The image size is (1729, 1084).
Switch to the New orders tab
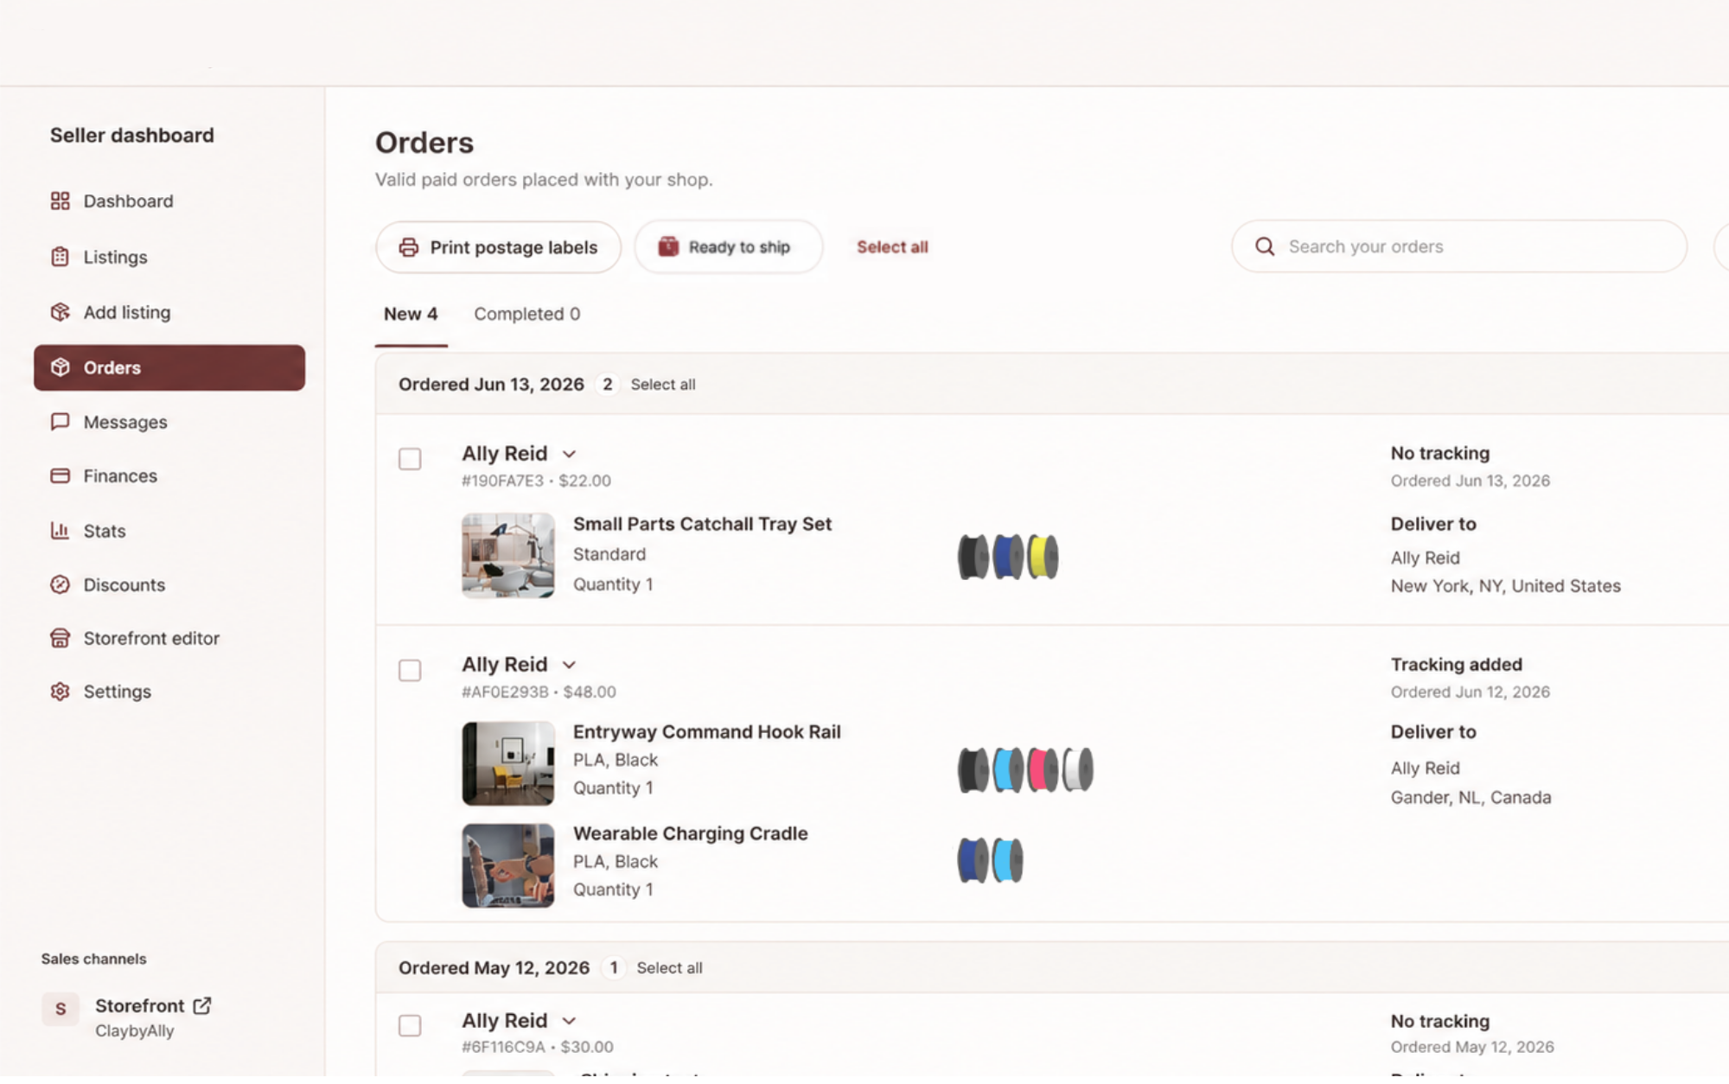pyautogui.click(x=411, y=315)
